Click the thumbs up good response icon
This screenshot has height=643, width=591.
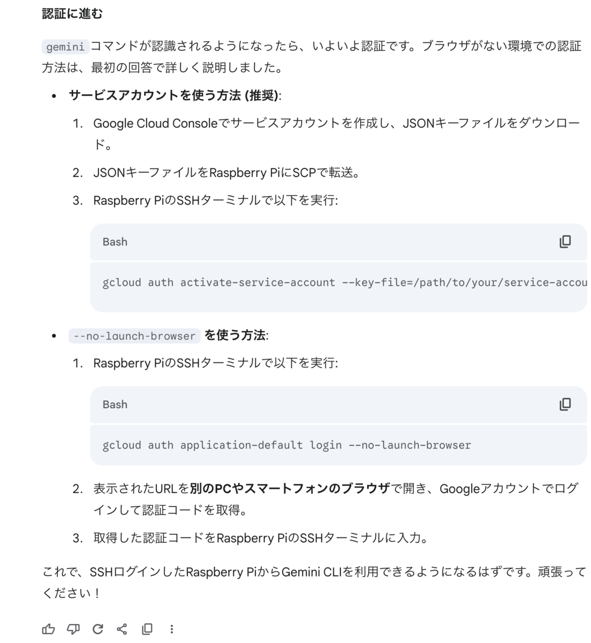click(49, 629)
